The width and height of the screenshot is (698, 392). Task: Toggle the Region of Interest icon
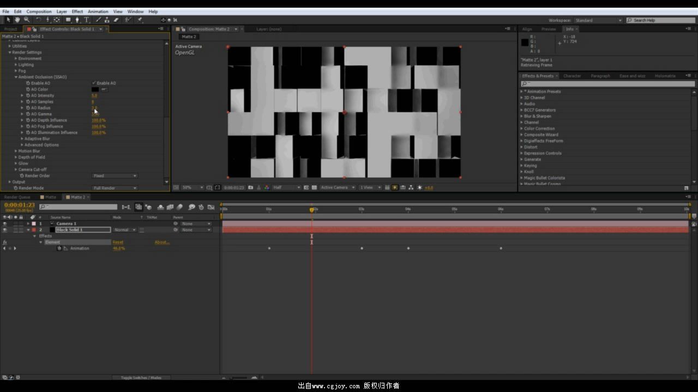306,187
